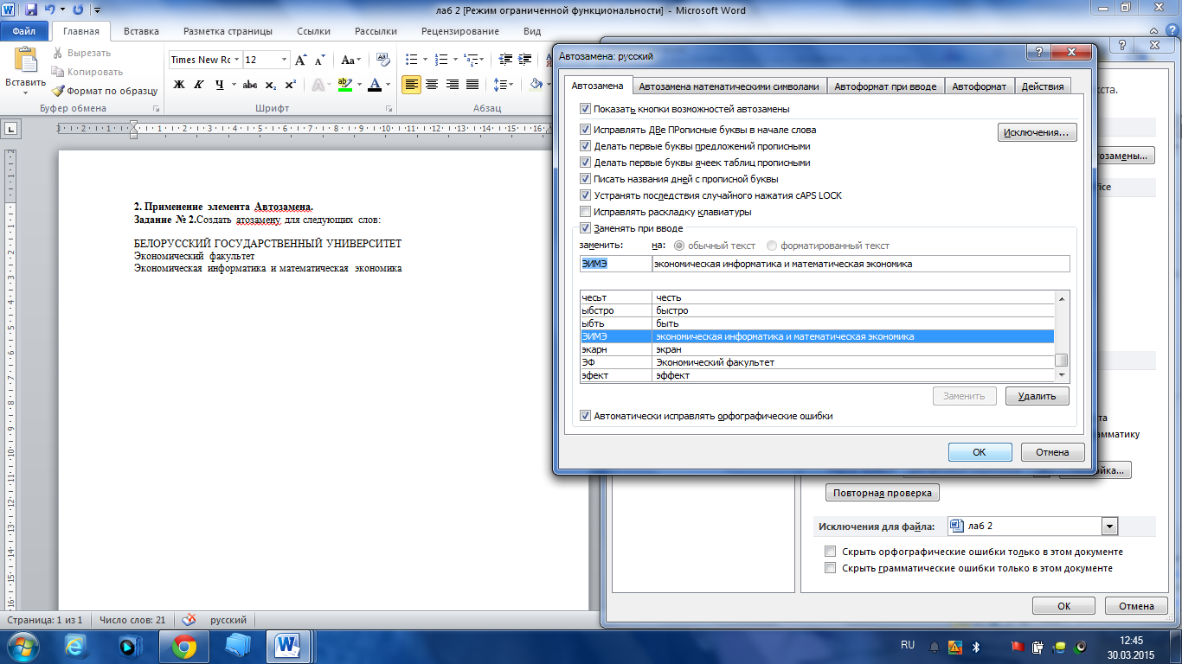Open Google Chrome from taskbar
The height and width of the screenshot is (664, 1182).
(x=184, y=646)
